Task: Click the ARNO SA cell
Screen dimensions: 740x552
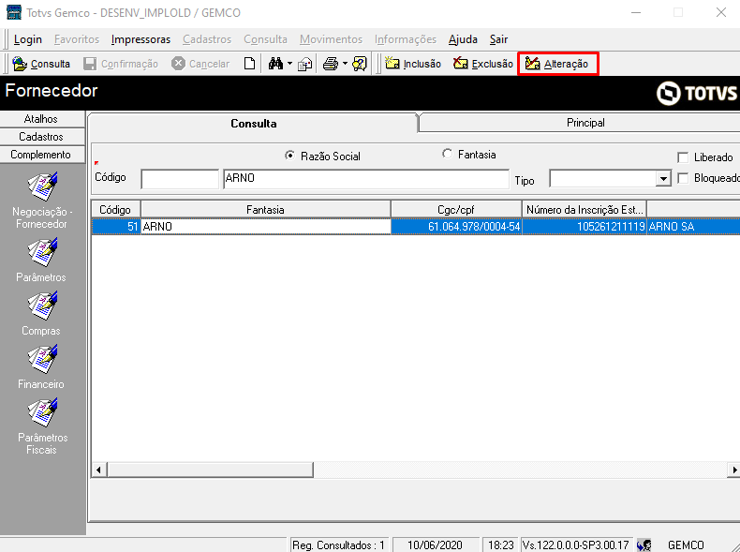Action: (x=693, y=227)
